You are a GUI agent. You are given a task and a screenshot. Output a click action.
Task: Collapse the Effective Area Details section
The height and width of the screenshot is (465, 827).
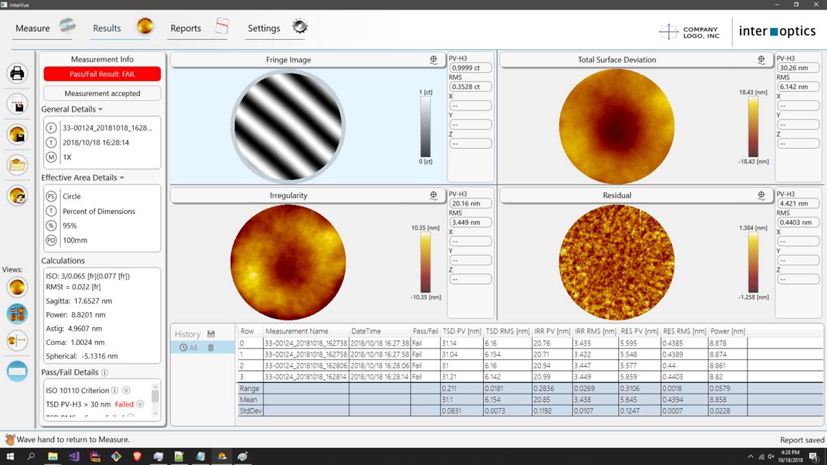(x=122, y=178)
